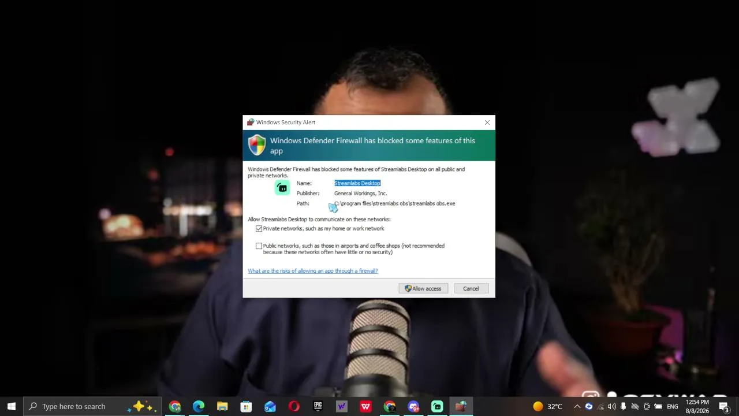Open the Wi-Fi network flyout
This screenshot has height=416, width=739.
click(x=600, y=406)
